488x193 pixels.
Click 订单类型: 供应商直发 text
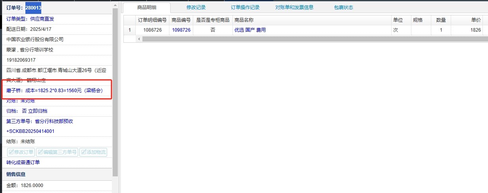[30, 19]
